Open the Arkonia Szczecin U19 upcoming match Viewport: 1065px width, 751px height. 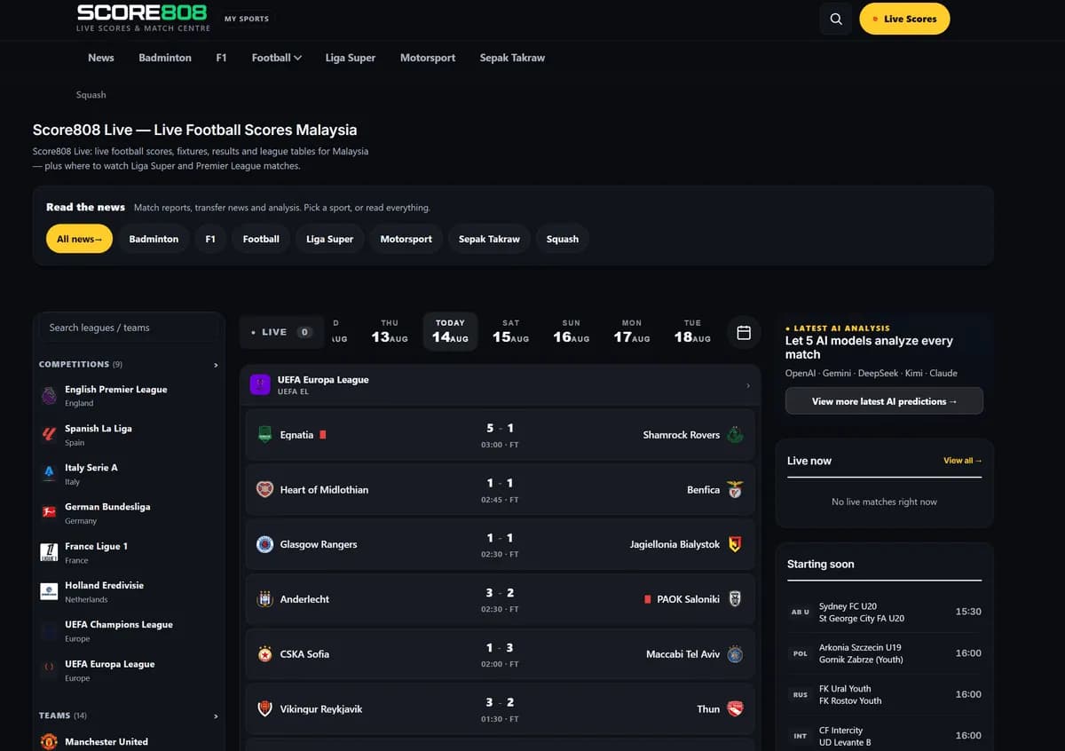tap(884, 653)
